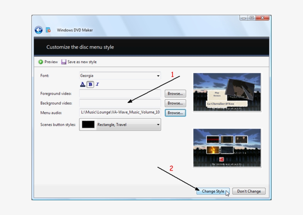The height and width of the screenshot is (215, 303).
Task: Toggle bold formatting for the menu font
Action: tap(89, 85)
